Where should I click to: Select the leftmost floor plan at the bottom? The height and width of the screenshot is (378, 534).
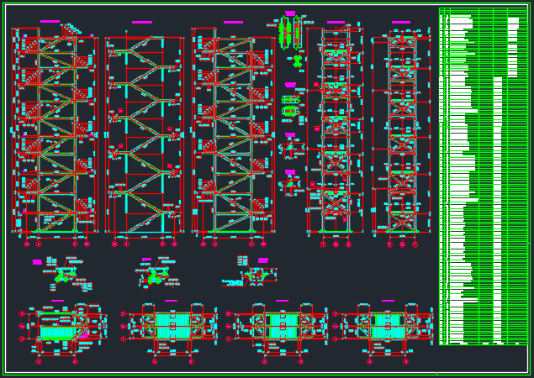pos(59,328)
